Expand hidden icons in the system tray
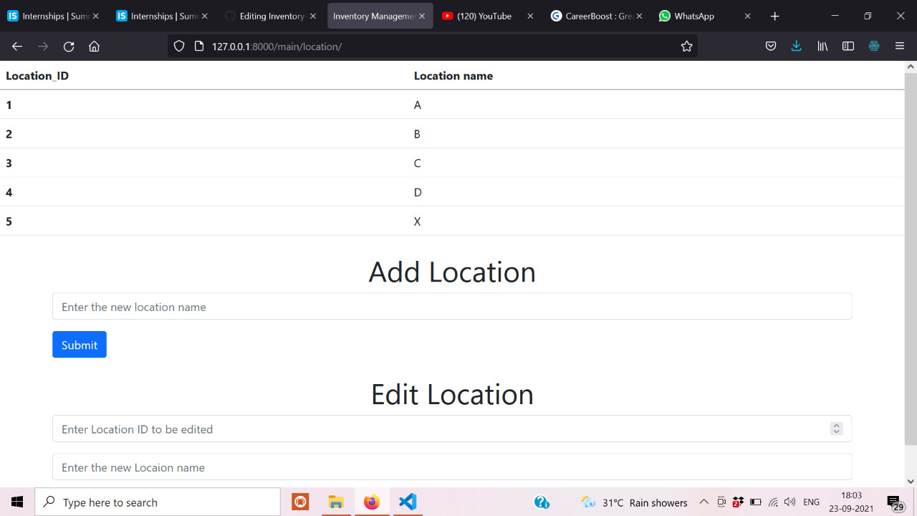The width and height of the screenshot is (917, 516). [704, 502]
